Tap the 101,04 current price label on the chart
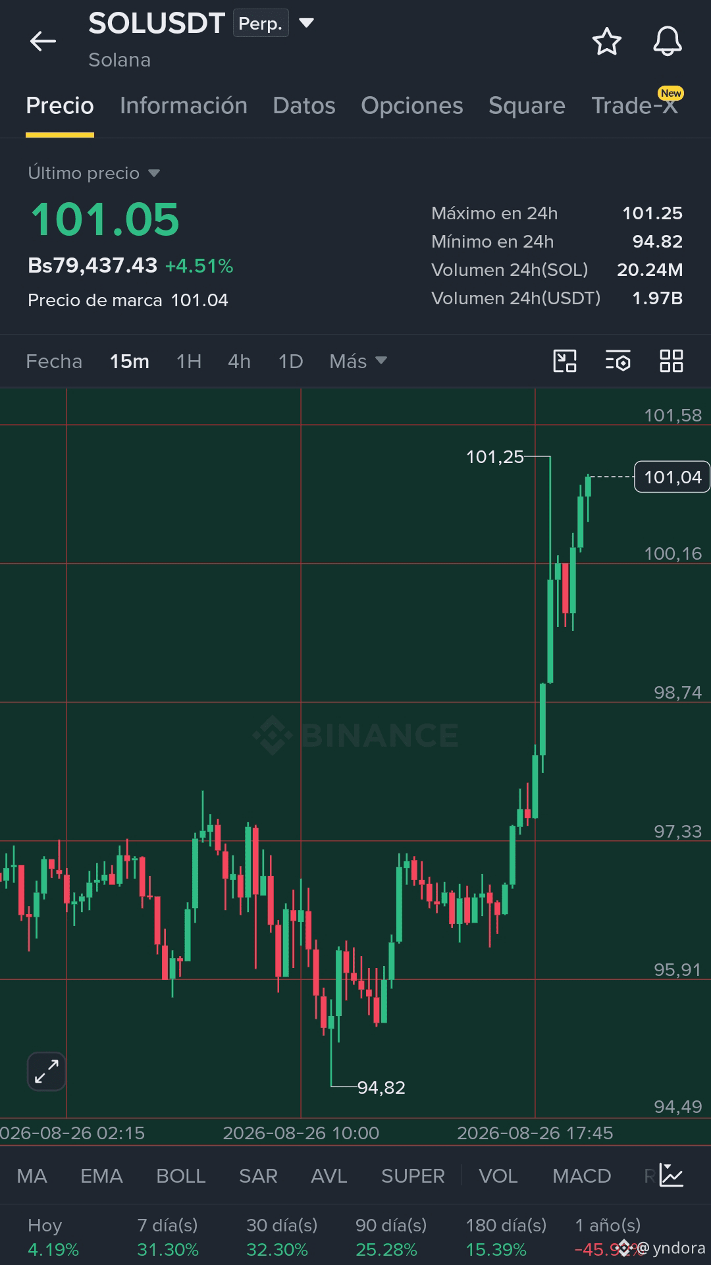 672,477
